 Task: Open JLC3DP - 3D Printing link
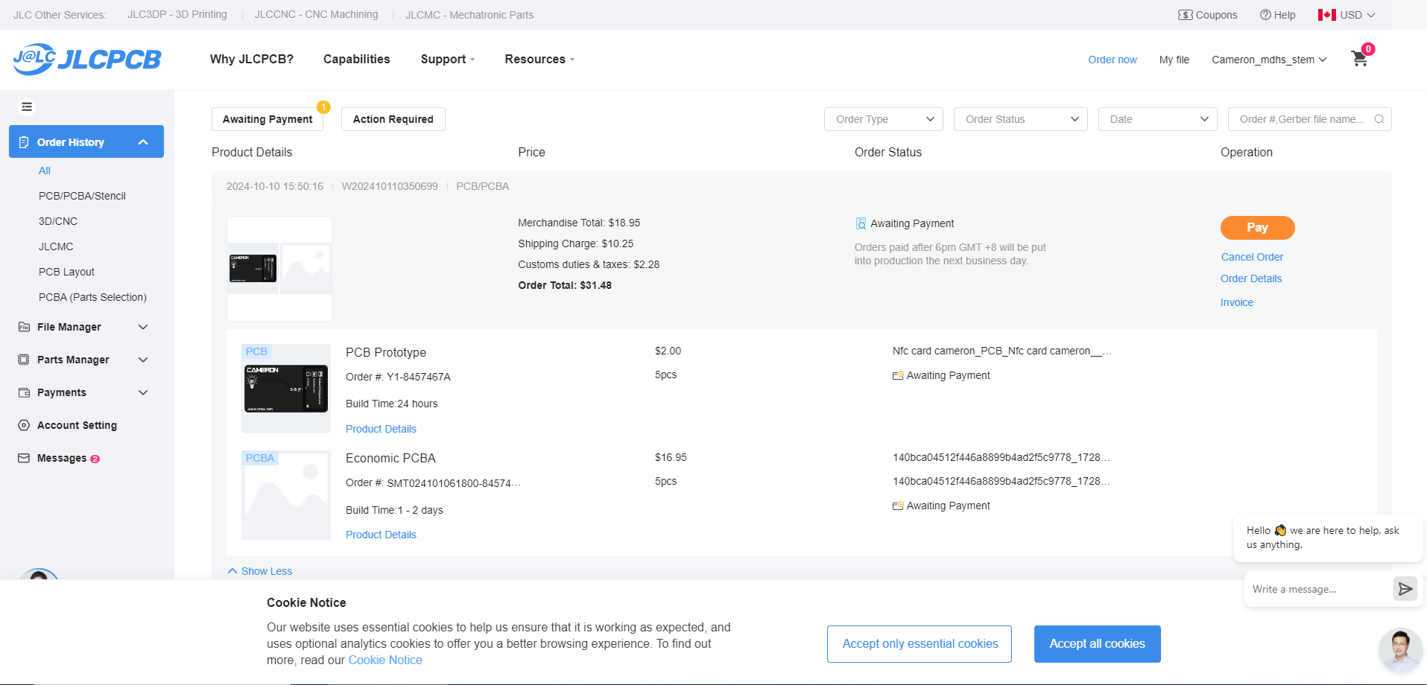click(x=177, y=14)
